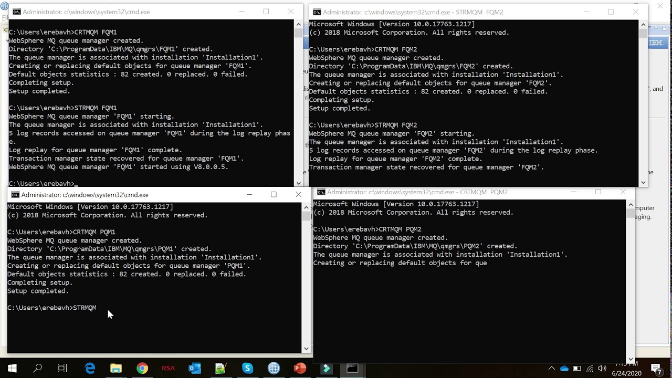The height and width of the screenshot is (378, 672).
Task: Click 'Directory ...qmgrs\FQM1 created' line
Action: tap(111, 49)
